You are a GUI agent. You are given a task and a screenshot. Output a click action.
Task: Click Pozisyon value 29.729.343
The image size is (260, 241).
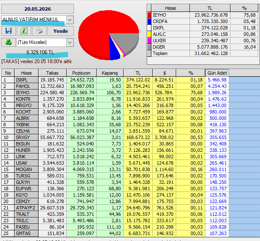coord(81,208)
